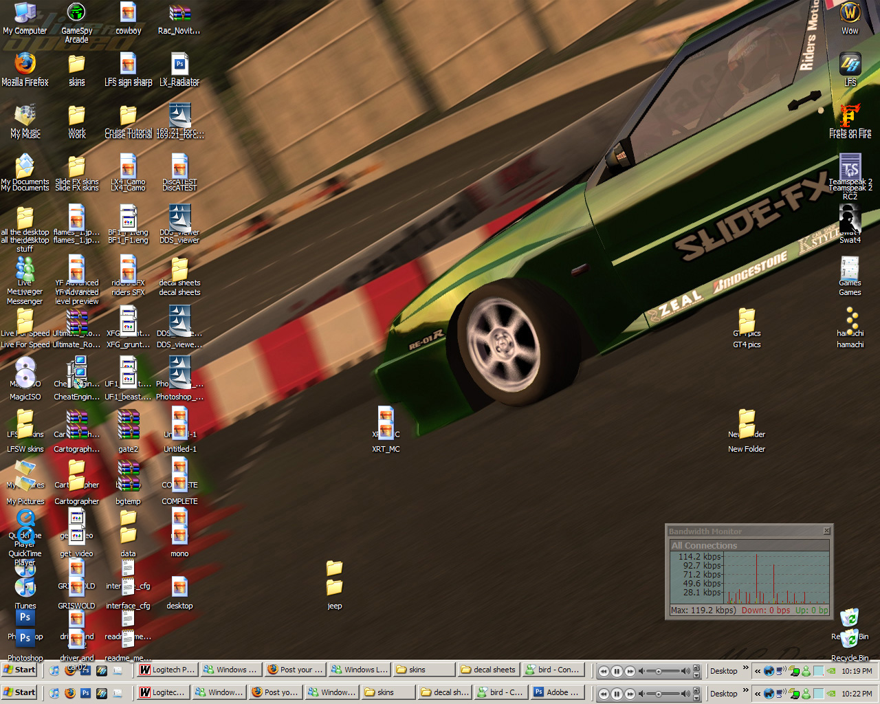This screenshot has width=880, height=704.
Task: Open the LX_Radiator Photoshop file on desktop
Action: pyautogui.click(x=179, y=69)
